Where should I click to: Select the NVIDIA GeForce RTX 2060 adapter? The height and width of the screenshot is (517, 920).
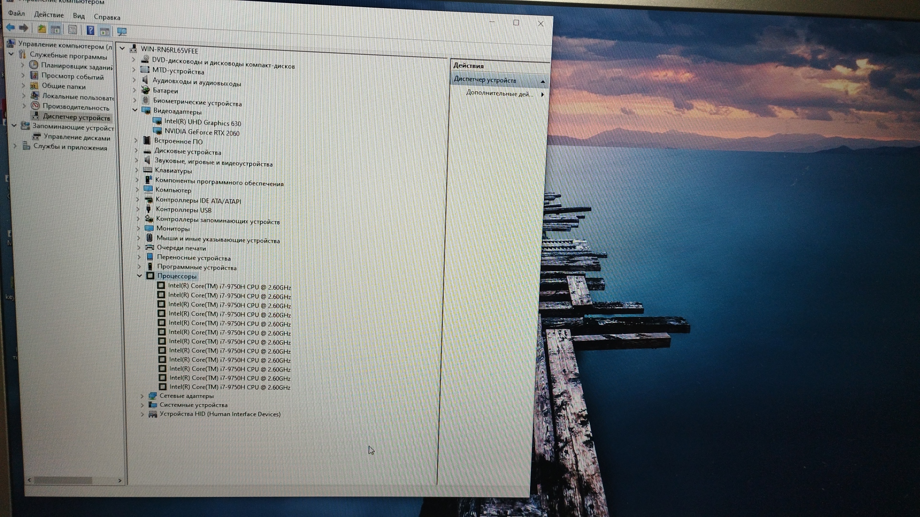tap(202, 133)
